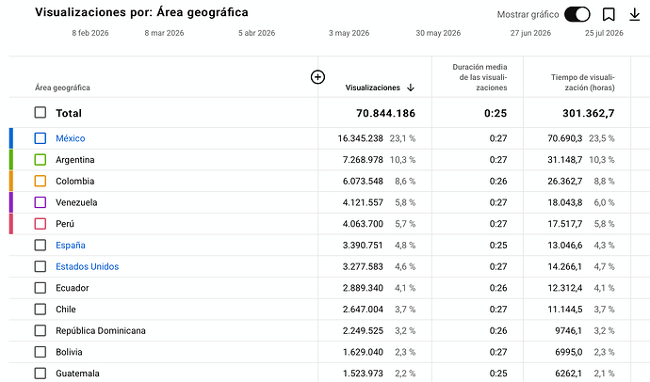
Task: Toggle the Venezuela purple checkbox
Action: pyautogui.click(x=41, y=202)
